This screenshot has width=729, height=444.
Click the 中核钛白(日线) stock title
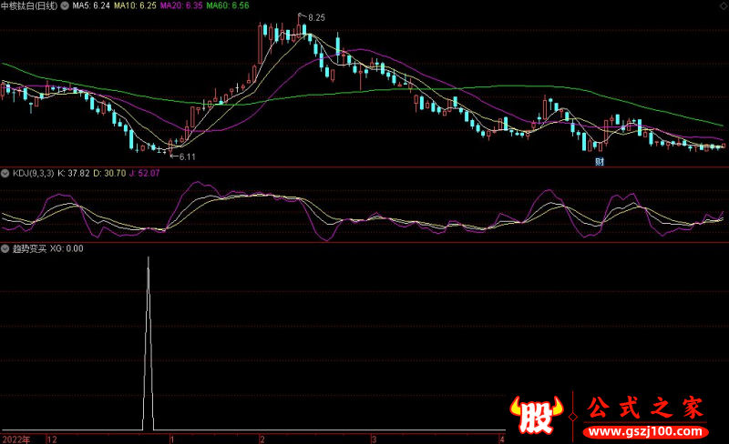29,5
